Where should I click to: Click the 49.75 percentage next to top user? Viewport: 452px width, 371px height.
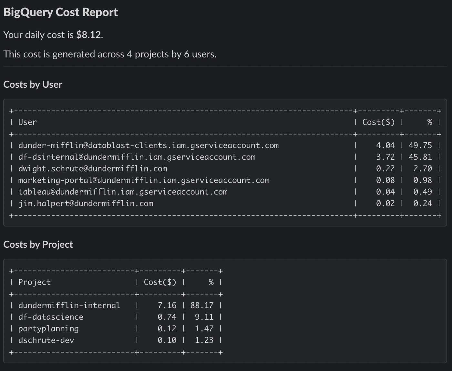click(421, 145)
